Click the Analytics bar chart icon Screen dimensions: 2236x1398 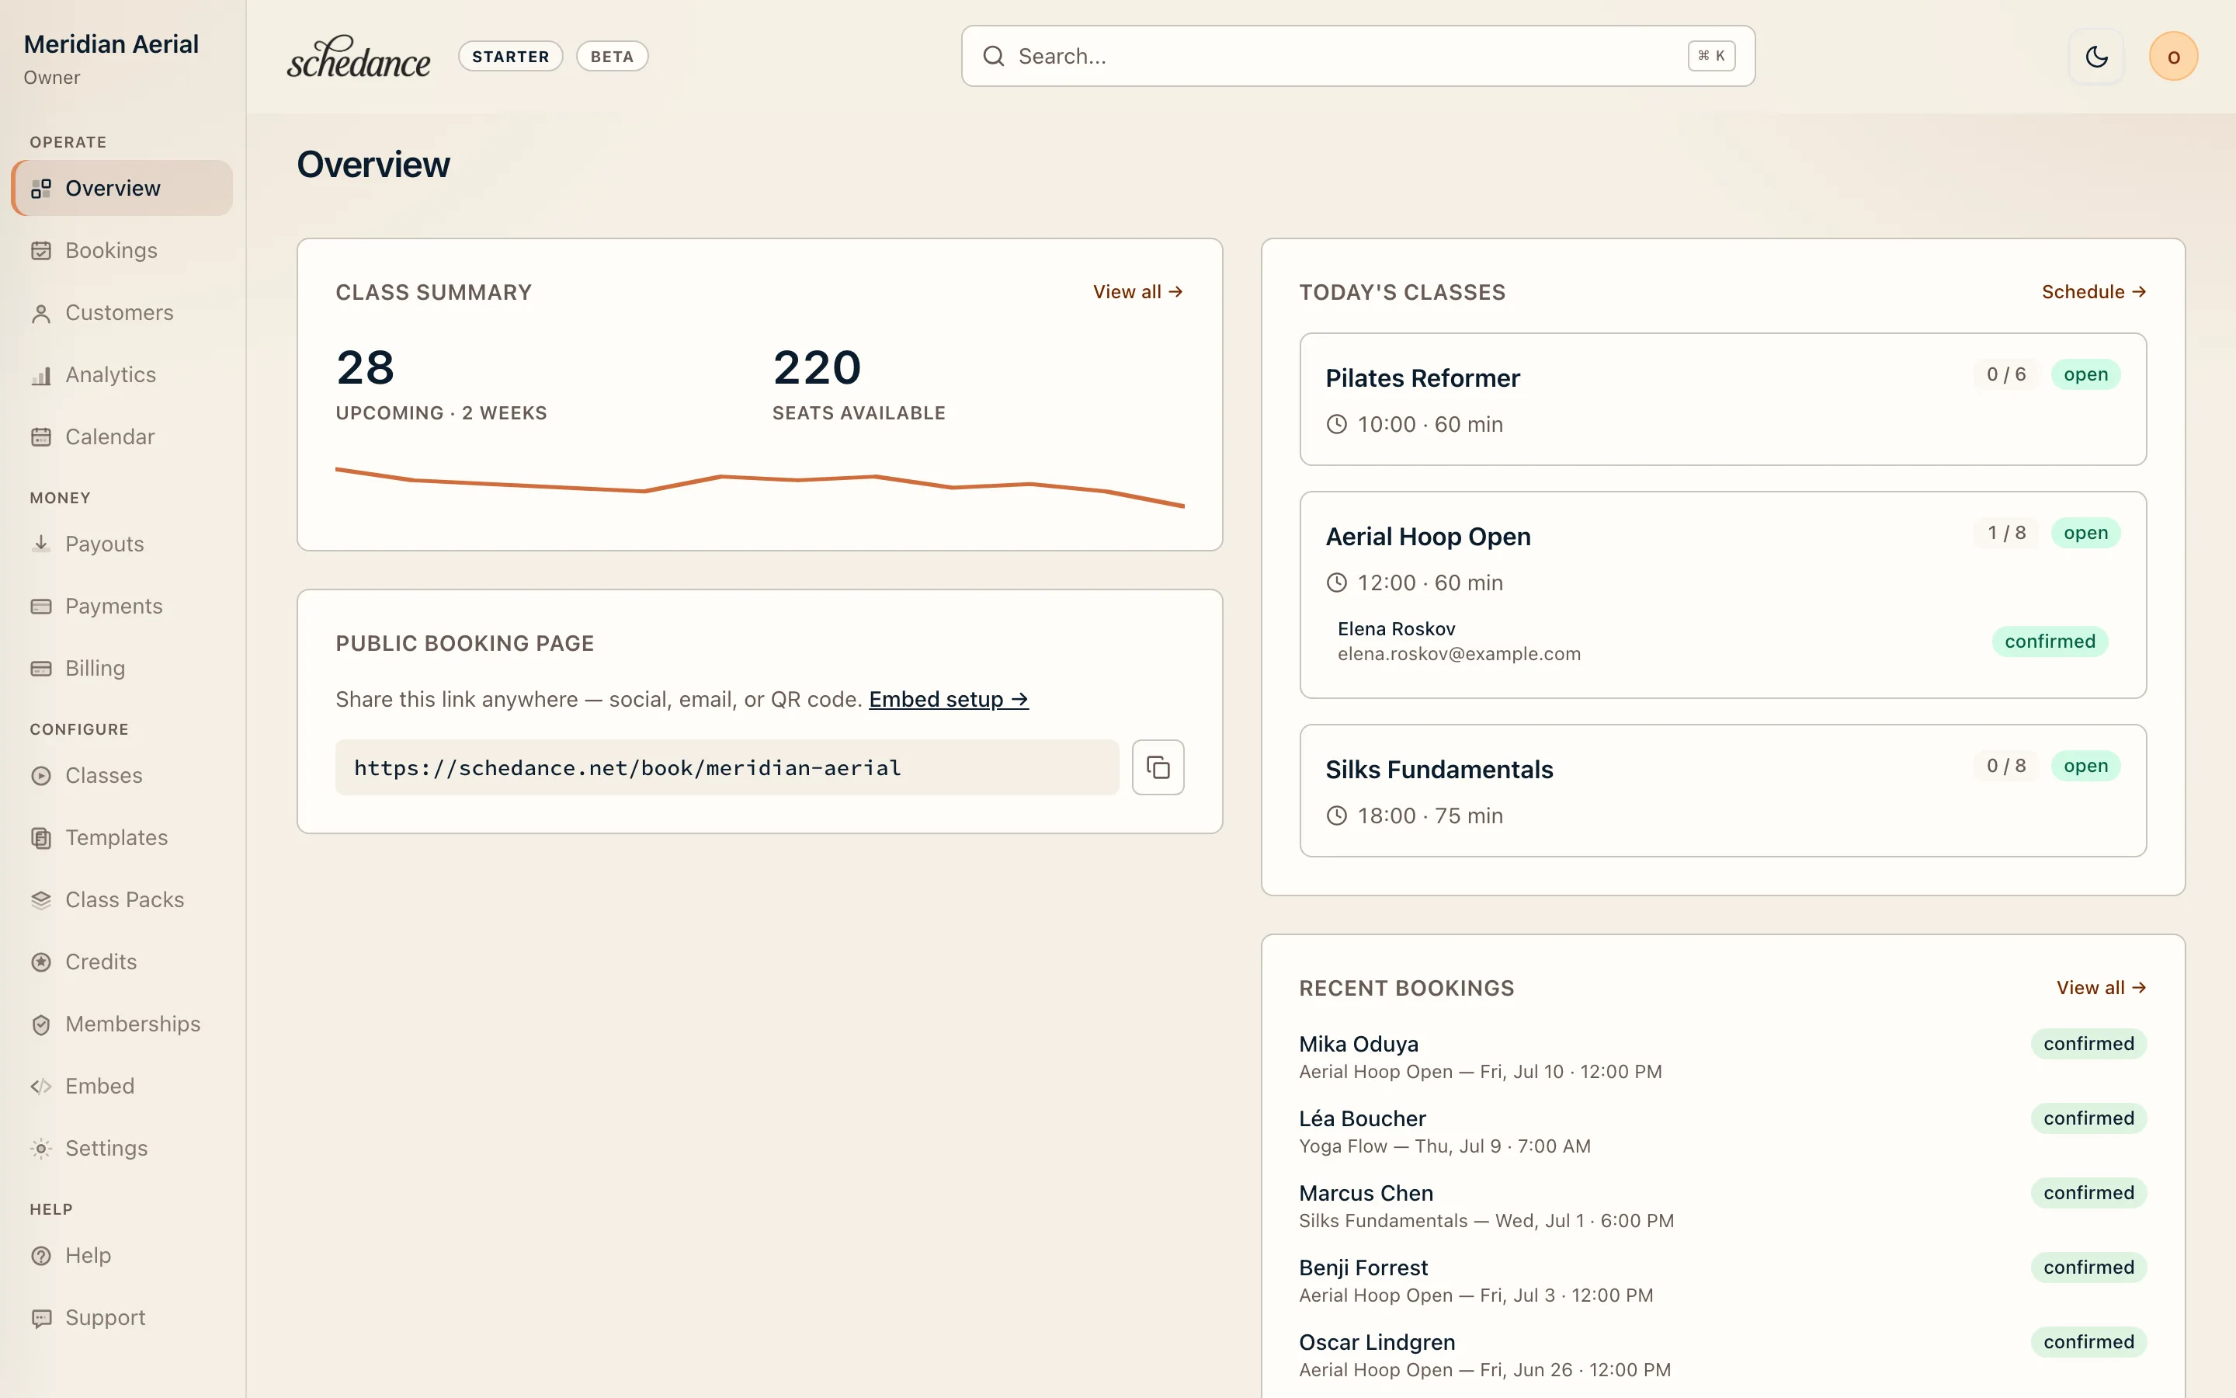40,374
